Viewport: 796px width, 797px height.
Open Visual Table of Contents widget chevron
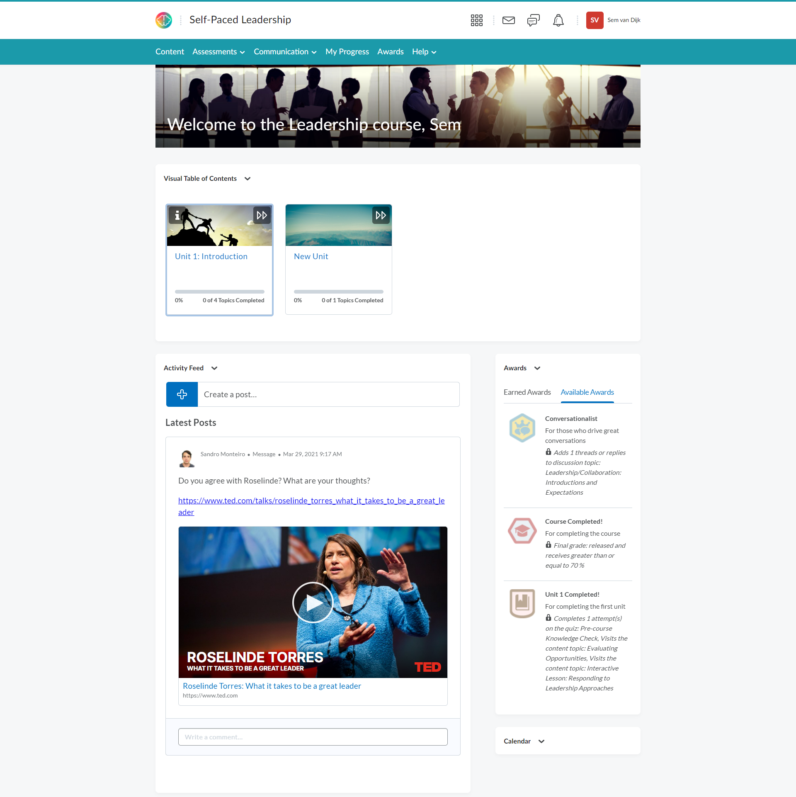248,179
